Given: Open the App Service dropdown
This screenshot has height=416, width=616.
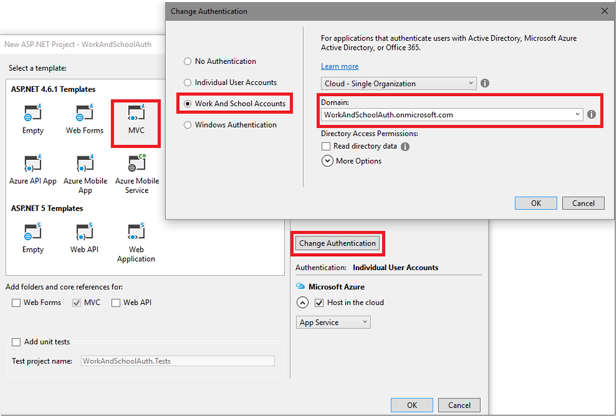Looking at the screenshot, I should [x=333, y=322].
